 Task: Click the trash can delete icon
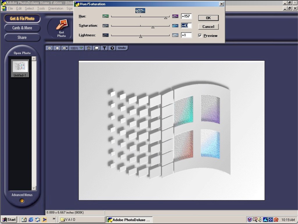coord(89,48)
